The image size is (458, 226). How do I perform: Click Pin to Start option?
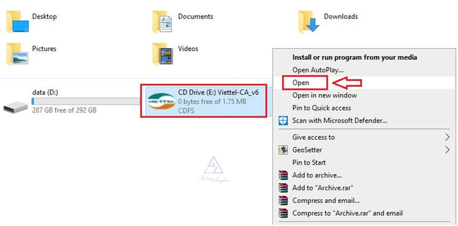coord(309,162)
